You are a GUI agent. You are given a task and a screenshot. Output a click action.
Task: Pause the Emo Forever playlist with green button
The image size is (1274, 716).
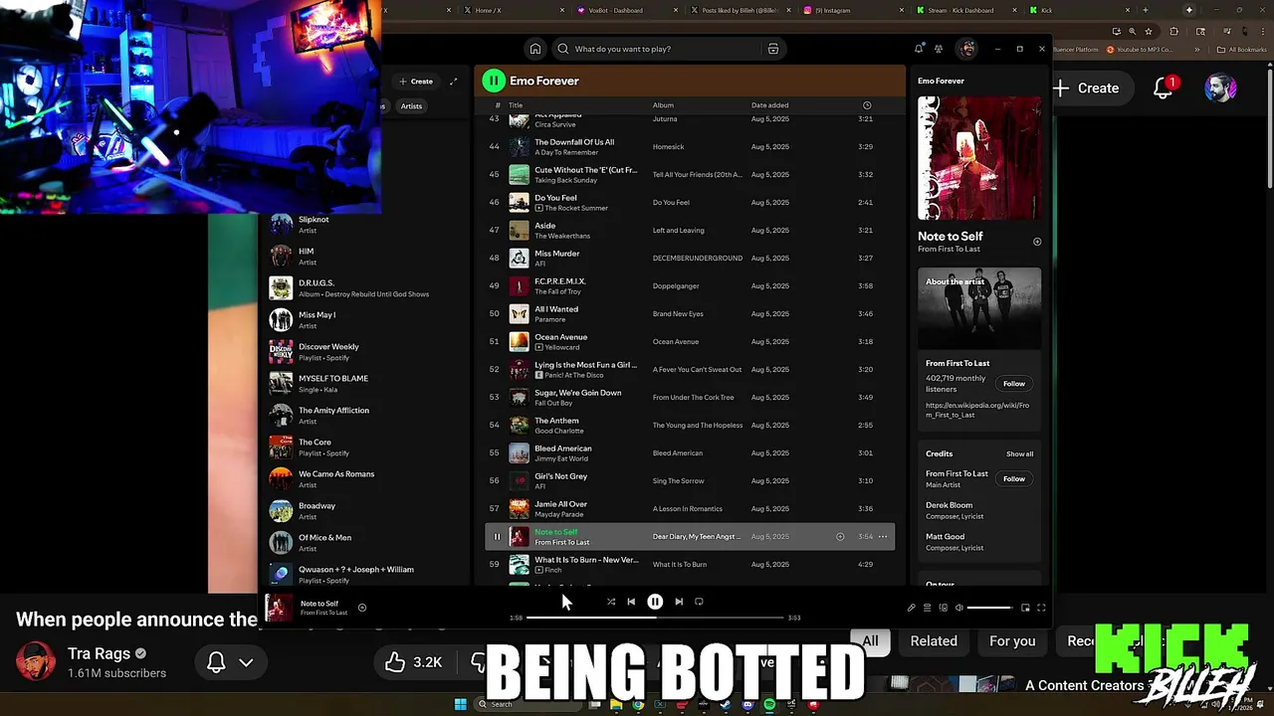pyautogui.click(x=494, y=81)
